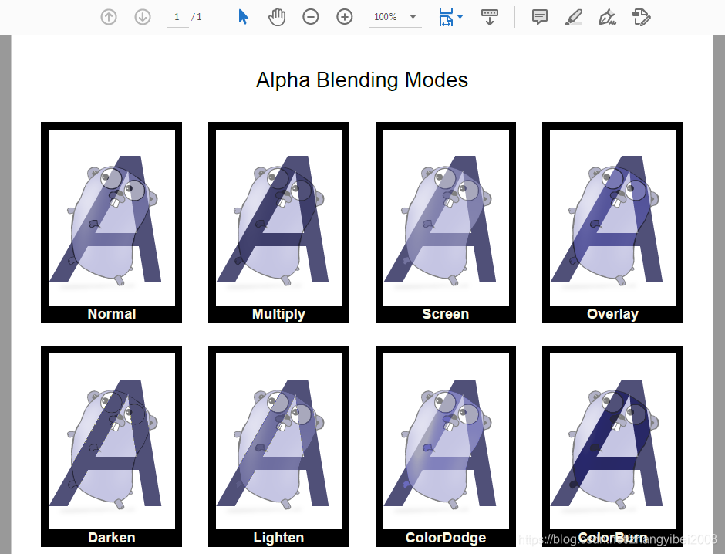Select the highlighter pen tool
Viewport: 725px width, 554px height.
click(574, 17)
